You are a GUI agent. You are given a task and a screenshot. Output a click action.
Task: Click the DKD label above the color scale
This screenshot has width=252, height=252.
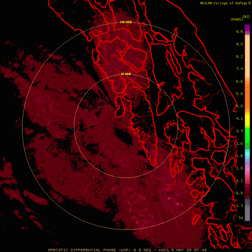coord(246,17)
